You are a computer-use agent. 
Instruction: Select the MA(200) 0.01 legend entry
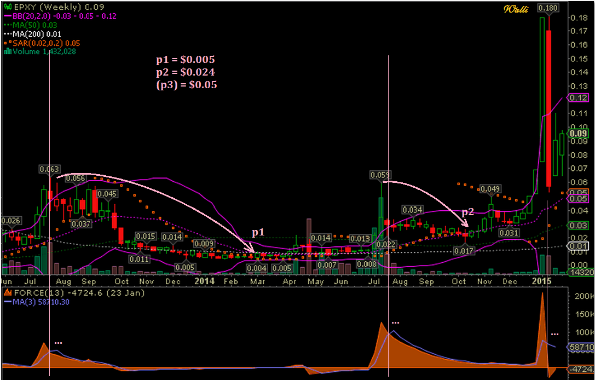tap(37, 34)
